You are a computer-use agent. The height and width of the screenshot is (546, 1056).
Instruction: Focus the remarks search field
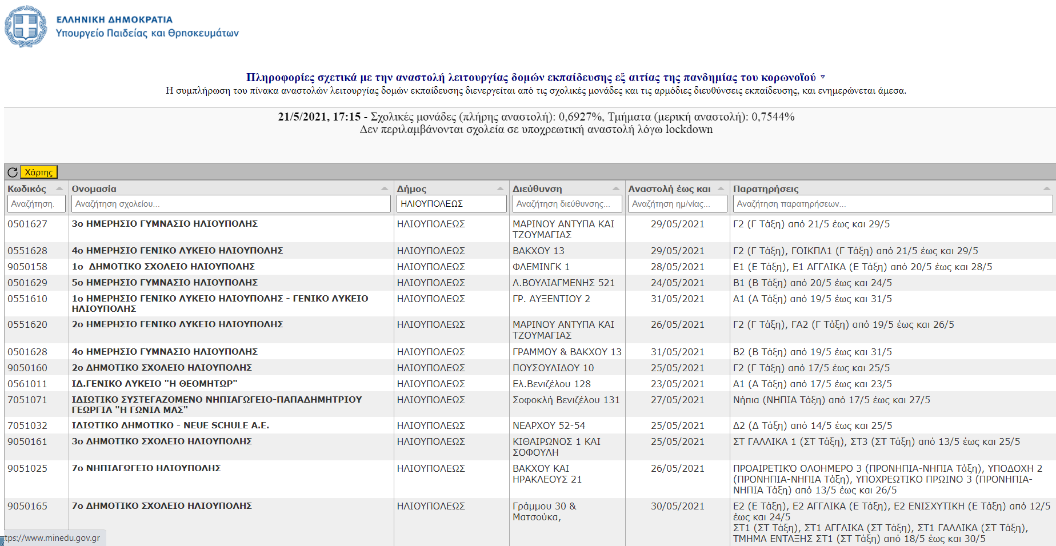point(893,204)
